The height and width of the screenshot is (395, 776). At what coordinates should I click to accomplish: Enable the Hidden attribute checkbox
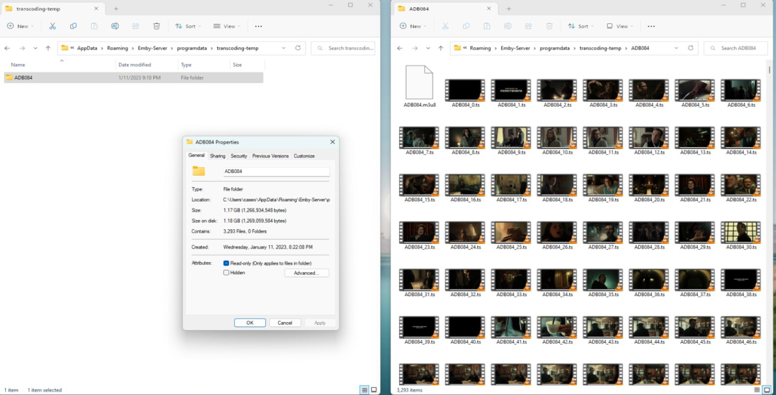228,272
